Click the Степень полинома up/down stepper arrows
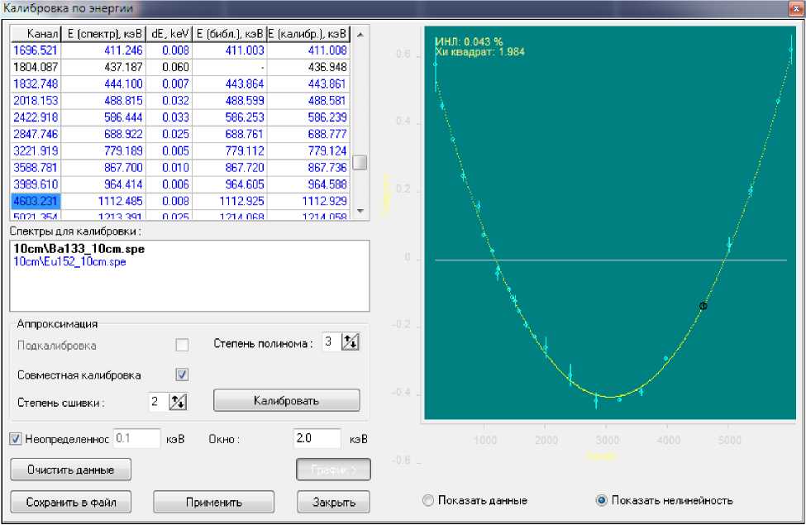The height and width of the screenshot is (525, 806). (350, 341)
